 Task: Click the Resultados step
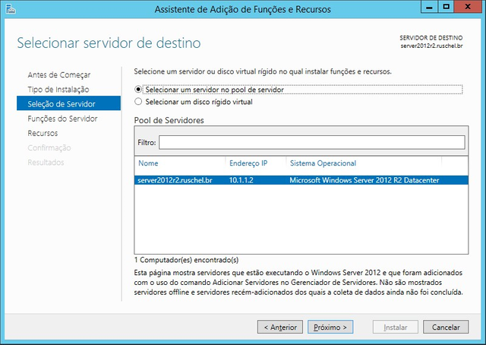pyautogui.click(x=46, y=163)
